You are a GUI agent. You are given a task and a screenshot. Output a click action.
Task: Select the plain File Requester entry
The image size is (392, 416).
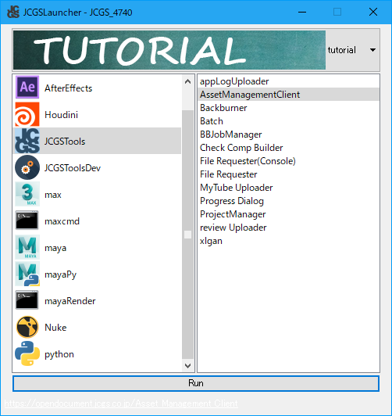coord(288,174)
